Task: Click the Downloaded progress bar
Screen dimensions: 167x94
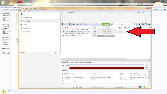Action: coord(107,65)
